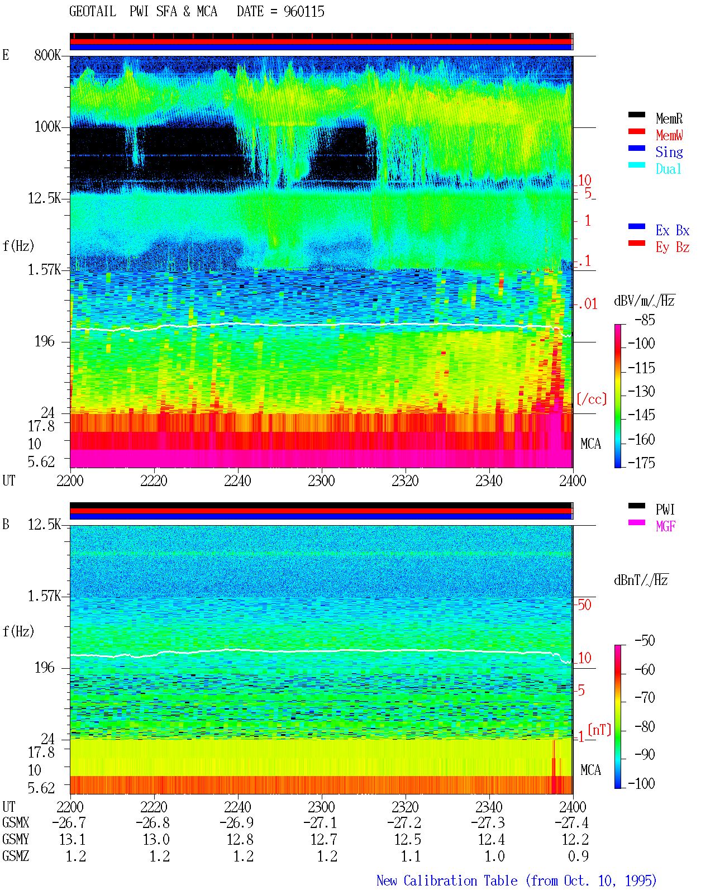Click the 'MGF' legend label
This screenshot has height=890, width=715.
[x=666, y=526]
